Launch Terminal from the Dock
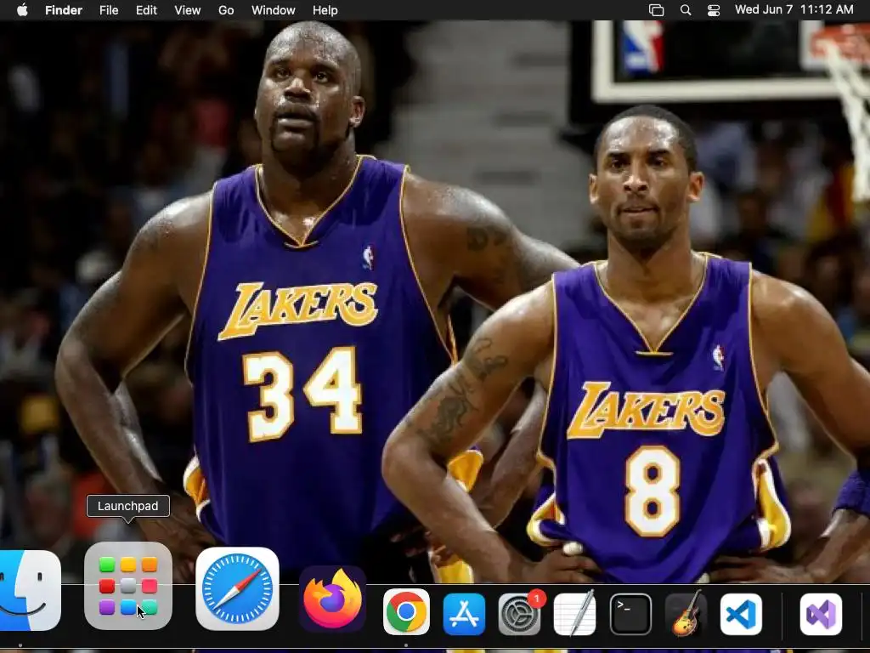This screenshot has height=653, width=870. click(630, 614)
